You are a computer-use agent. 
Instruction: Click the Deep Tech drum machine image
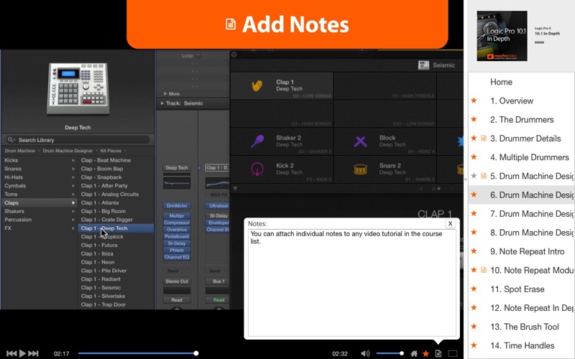tap(78, 88)
